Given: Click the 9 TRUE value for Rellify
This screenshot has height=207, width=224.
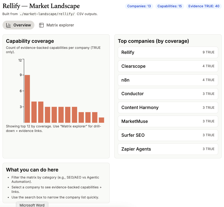Looking at the screenshot, I should (x=208, y=52).
